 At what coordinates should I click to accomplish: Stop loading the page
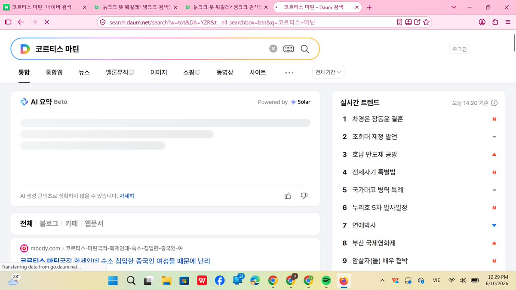pyautogui.click(x=46, y=22)
